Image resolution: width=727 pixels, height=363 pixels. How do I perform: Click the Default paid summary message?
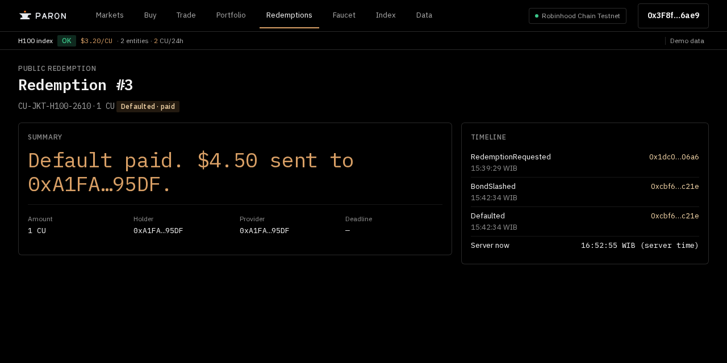click(191, 172)
